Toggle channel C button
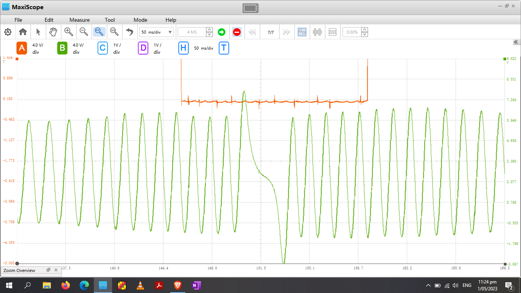 [x=103, y=48]
